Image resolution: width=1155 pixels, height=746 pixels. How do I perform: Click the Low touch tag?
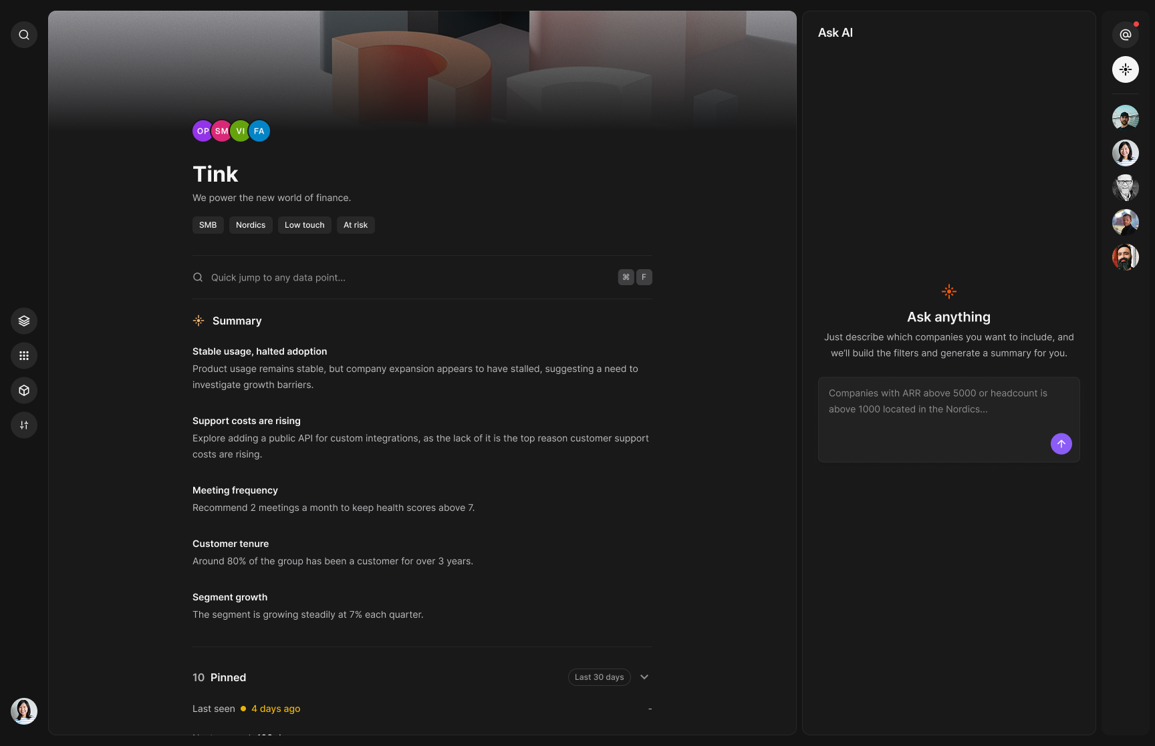tap(304, 225)
